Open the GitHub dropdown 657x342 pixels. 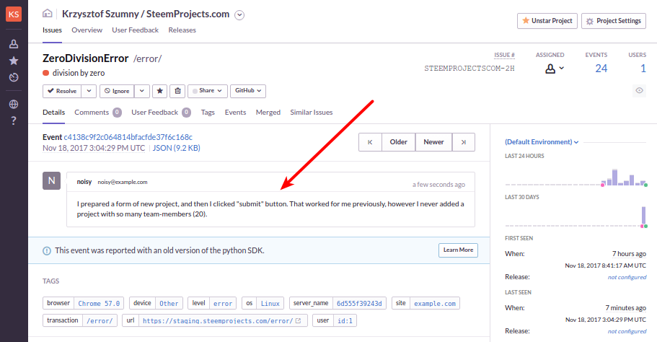pyautogui.click(x=248, y=91)
